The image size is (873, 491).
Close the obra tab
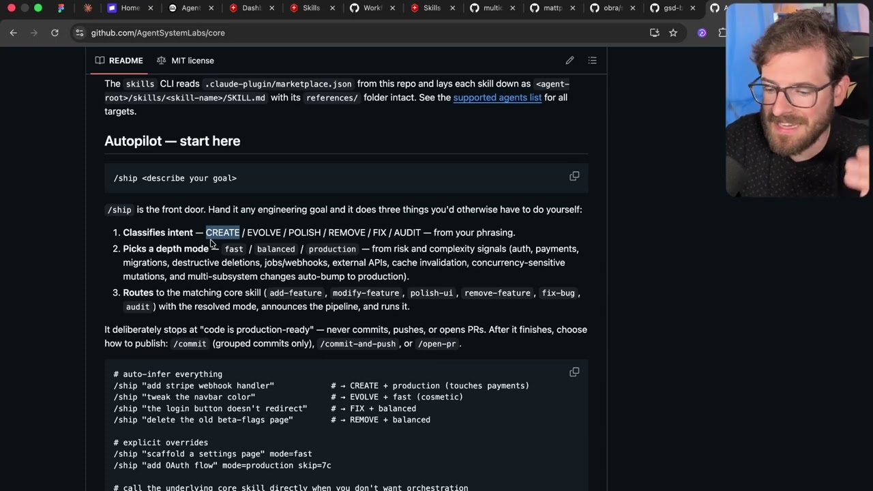[633, 8]
